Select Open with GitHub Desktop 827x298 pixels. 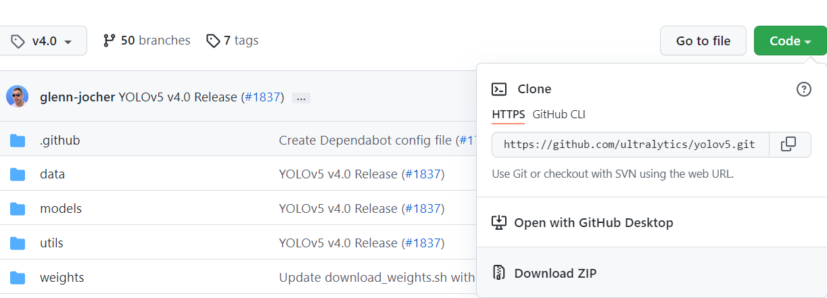point(593,222)
